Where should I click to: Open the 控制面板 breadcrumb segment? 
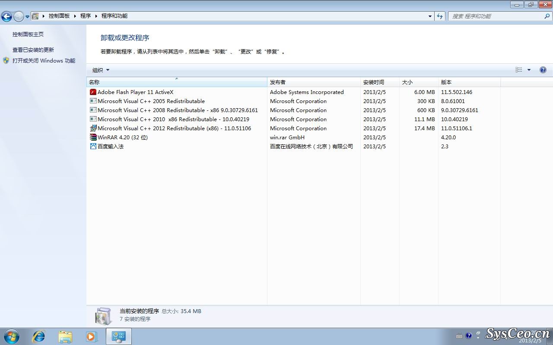point(59,16)
